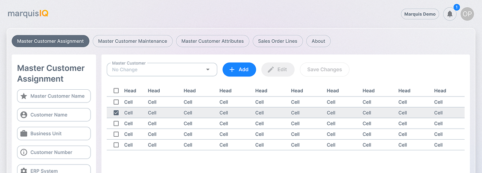Click the last Head column header
This screenshot has width=482, height=173.
click(440, 91)
